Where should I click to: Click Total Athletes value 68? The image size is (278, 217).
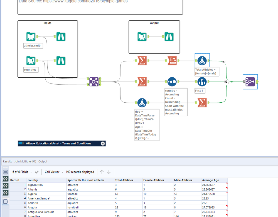pos(128,194)
